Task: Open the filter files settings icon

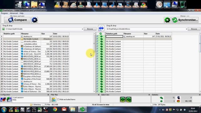Action: pos(53,100)
